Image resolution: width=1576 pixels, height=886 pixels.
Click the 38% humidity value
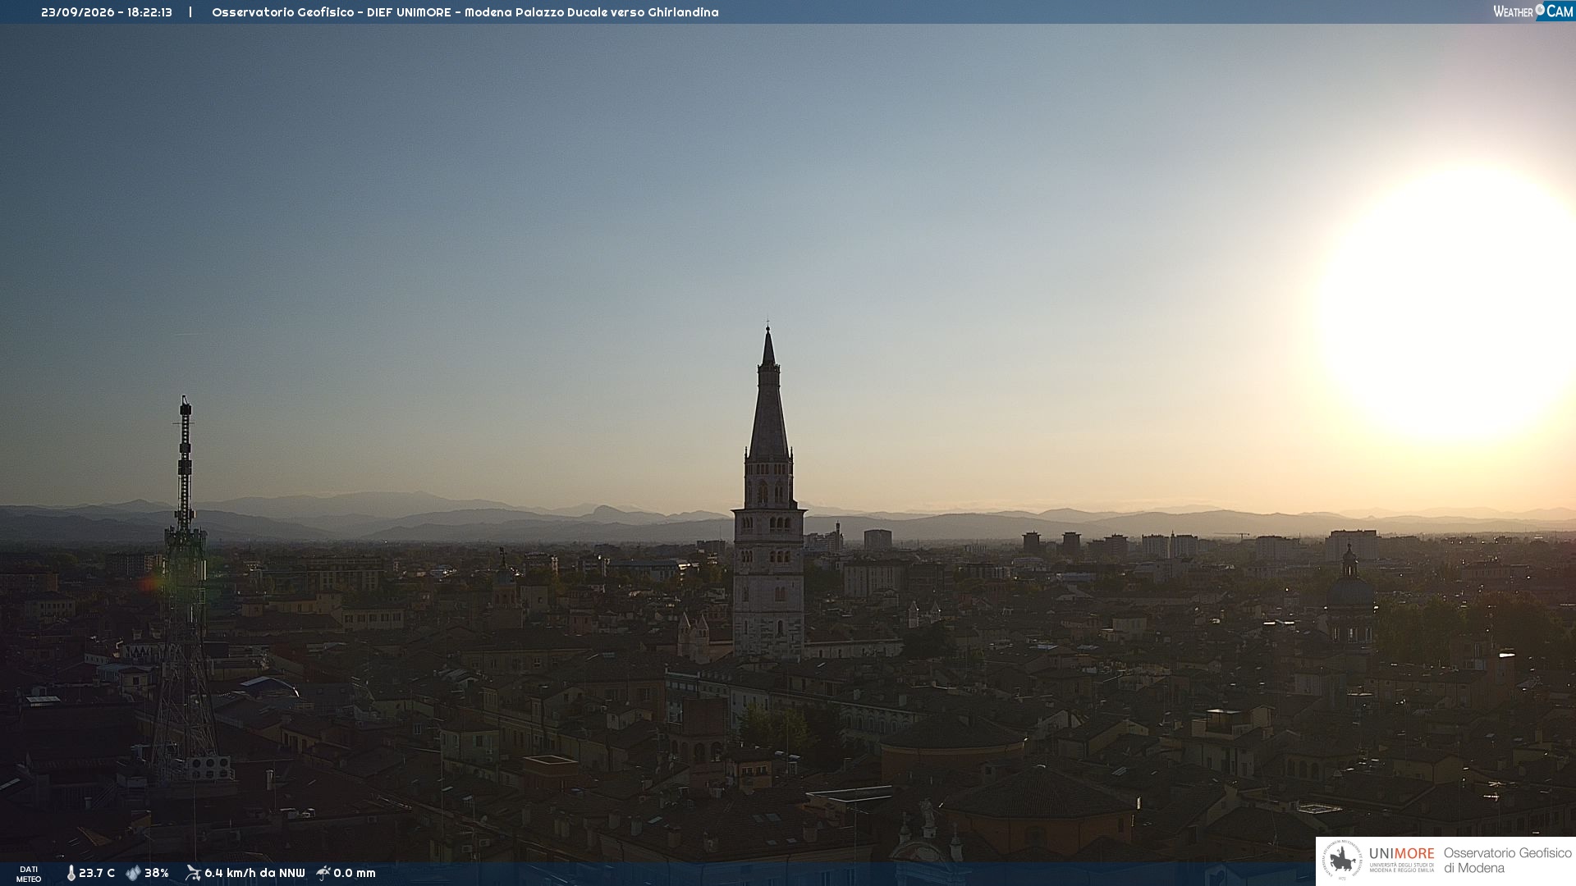tap(157, 873)
